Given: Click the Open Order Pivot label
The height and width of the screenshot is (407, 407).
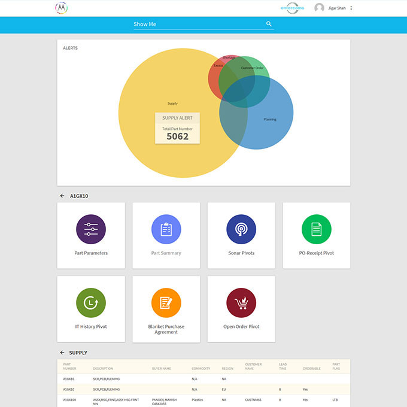Looking at the screenshot, I should tap(241, 327).
